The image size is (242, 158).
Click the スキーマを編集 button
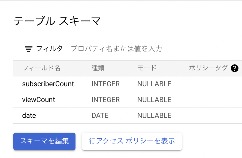click(x=44, y=141)
